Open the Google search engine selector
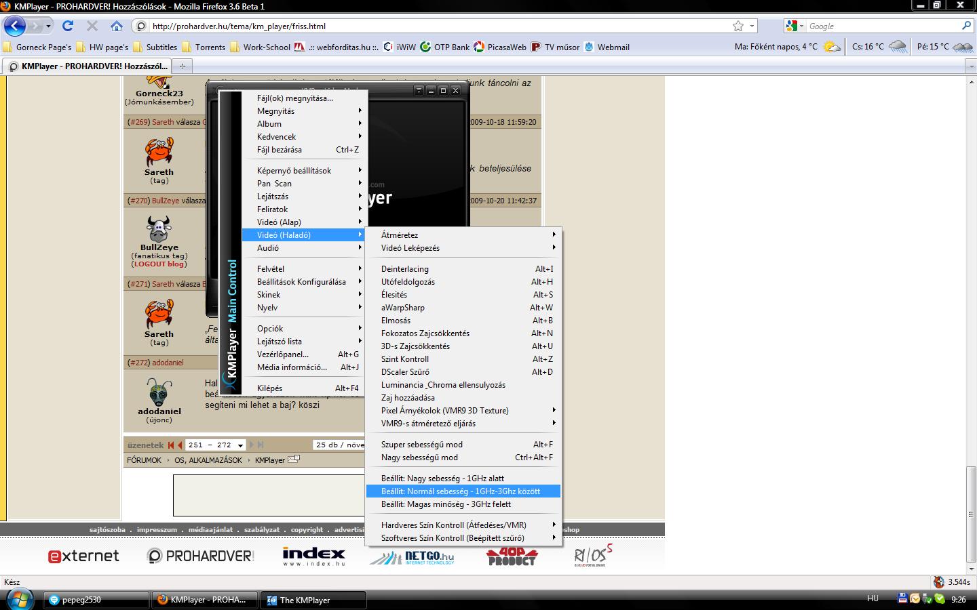This screenshot has height=610, width=977. (x=794, y=26)
